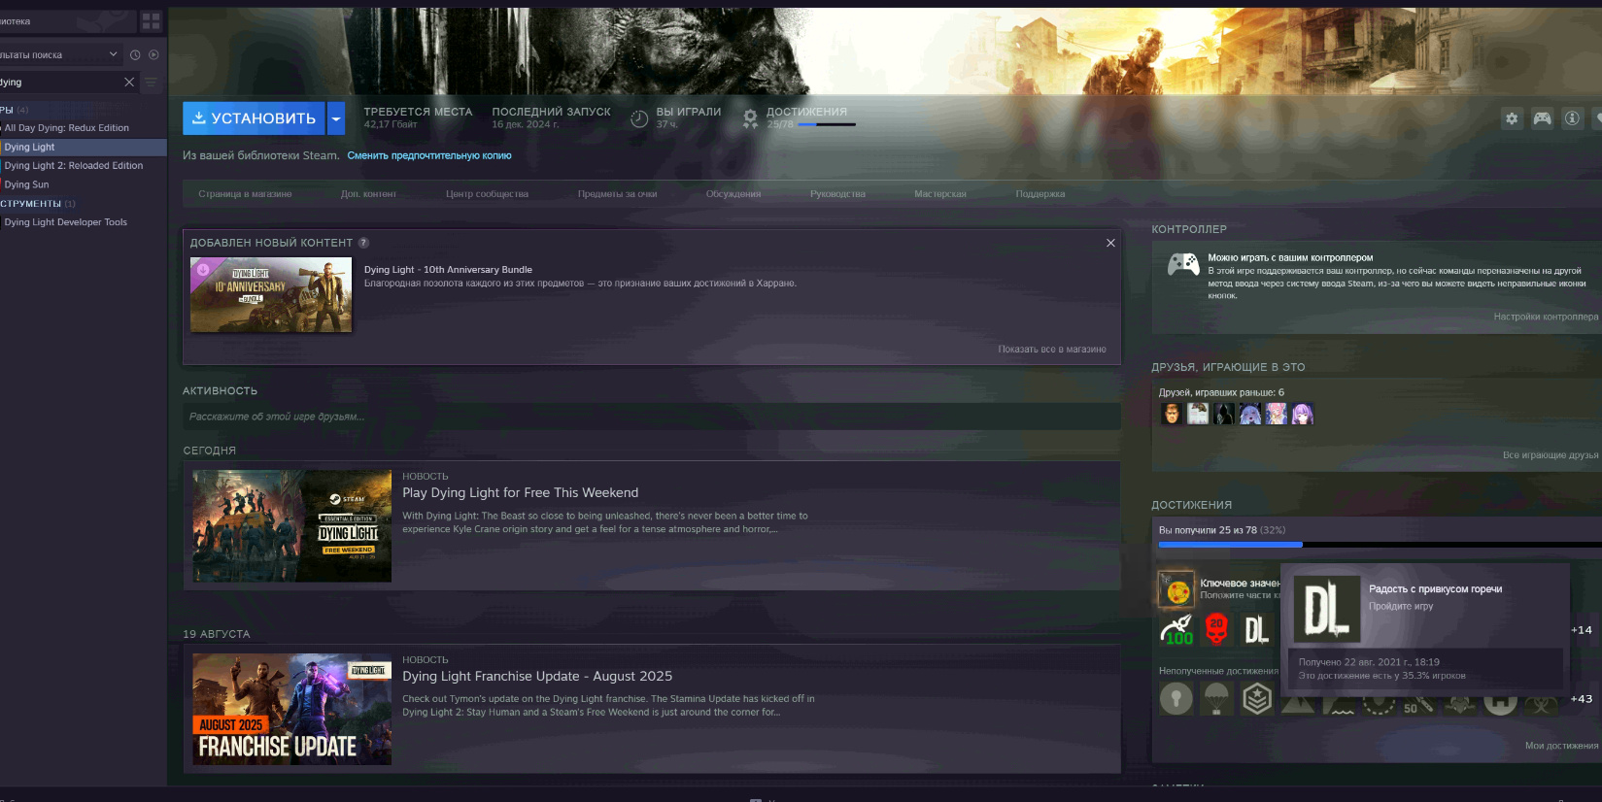Click the red skull 20 achievement icon
Screen dimensions: 1602x802
coord(1216,630)
